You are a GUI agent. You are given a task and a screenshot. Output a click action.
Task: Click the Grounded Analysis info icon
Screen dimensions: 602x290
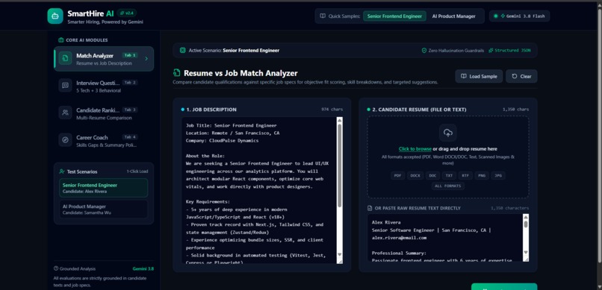click(56, 268)
